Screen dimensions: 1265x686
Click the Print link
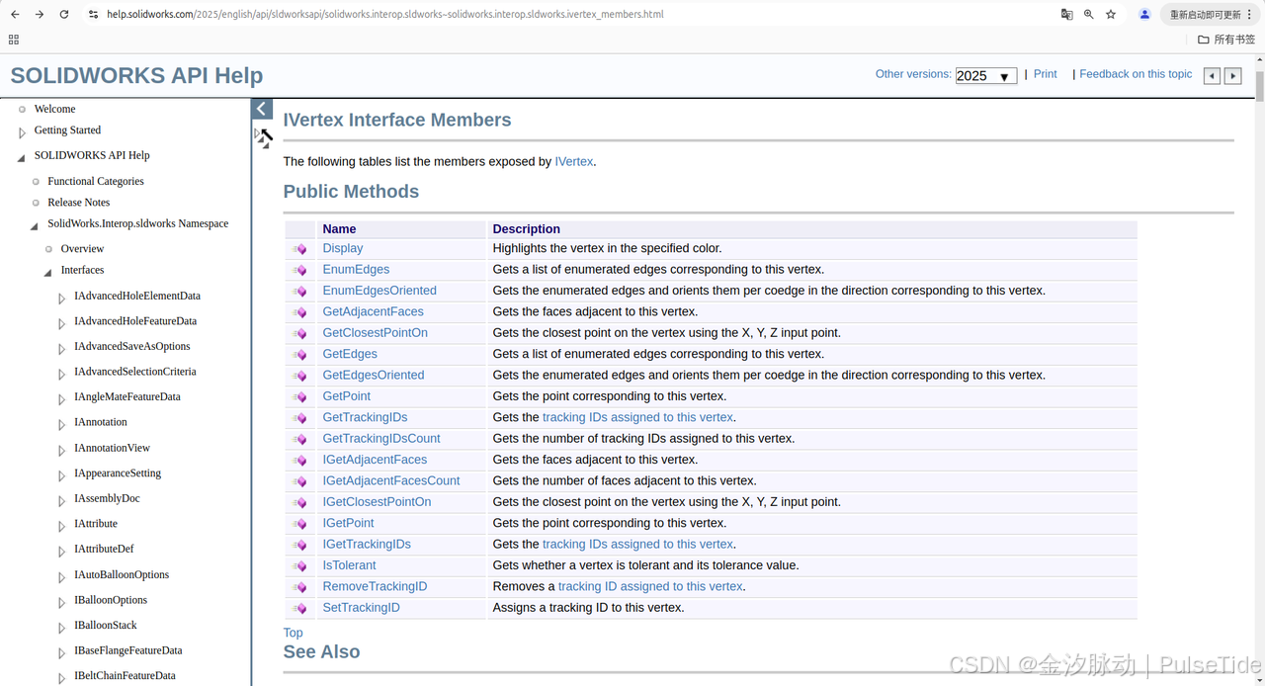(x=1045, y=74)
